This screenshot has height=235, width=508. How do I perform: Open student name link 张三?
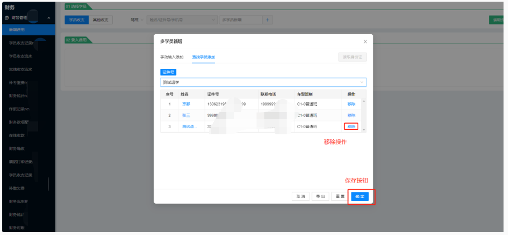coord(186,115)
